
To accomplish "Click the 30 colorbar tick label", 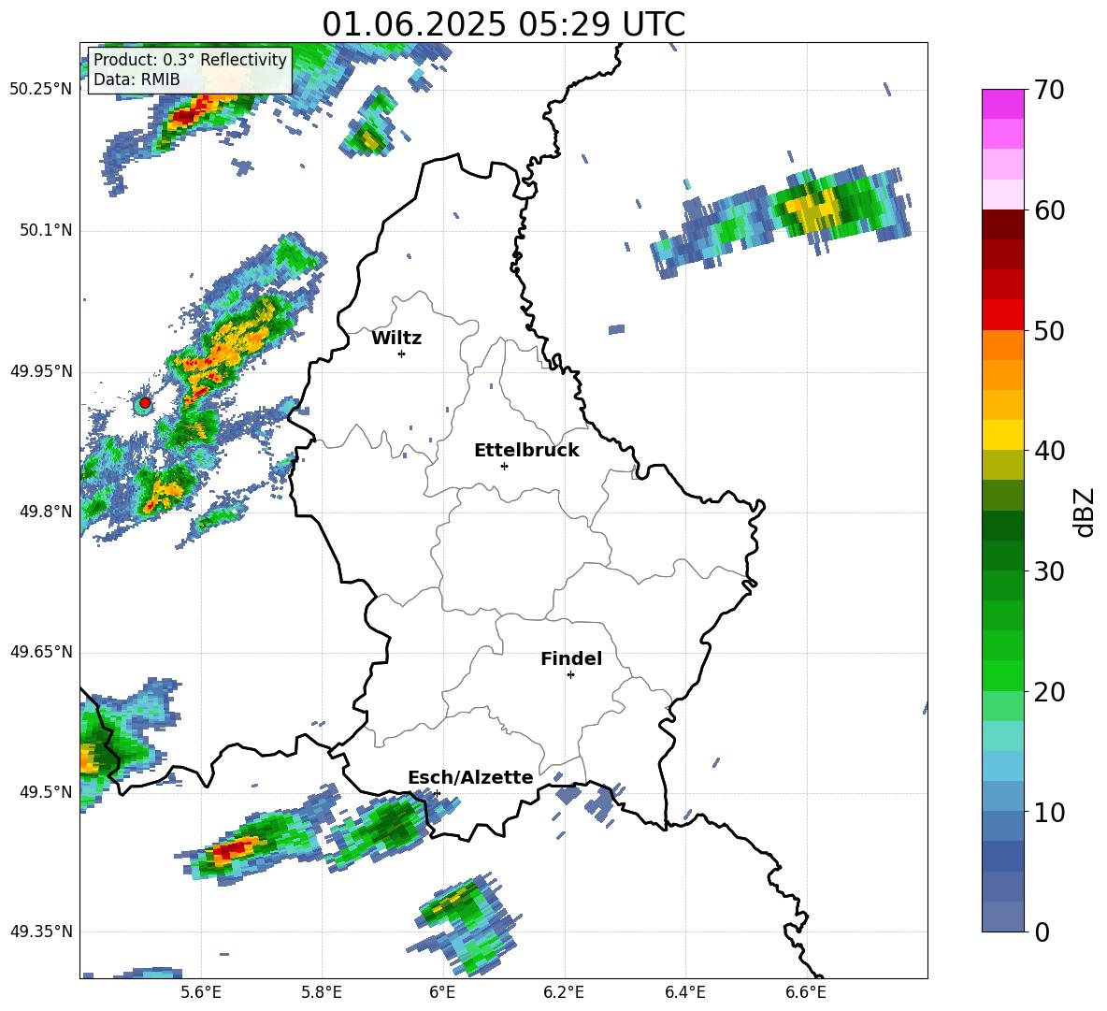I will tap(1049, 571).
